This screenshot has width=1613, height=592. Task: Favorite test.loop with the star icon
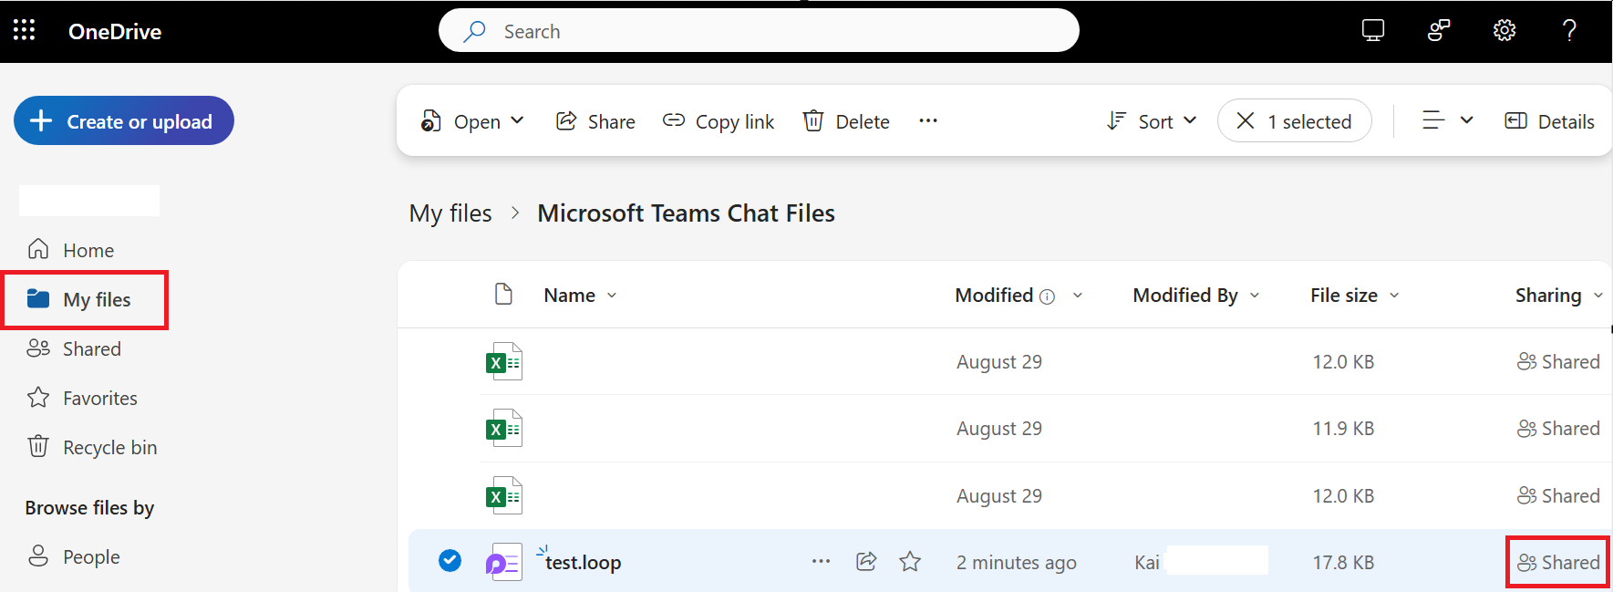coord(910,562)
